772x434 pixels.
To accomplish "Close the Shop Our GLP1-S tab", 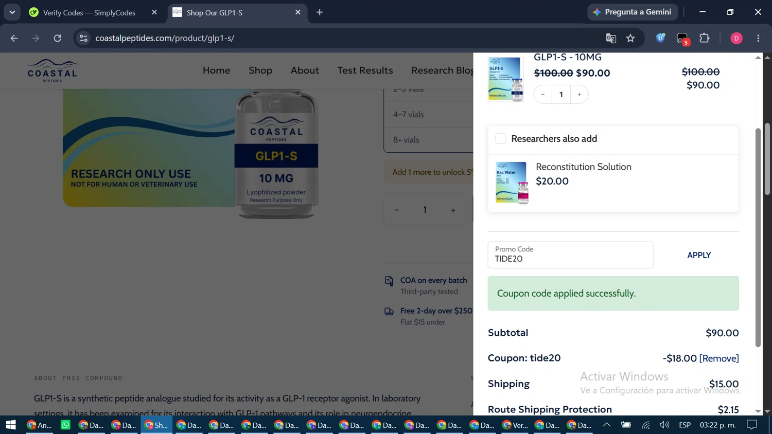I will point(298,12).
